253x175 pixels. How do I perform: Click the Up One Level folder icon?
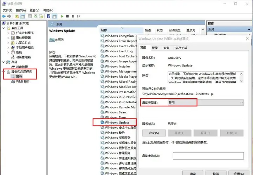(x=17, y=16)
